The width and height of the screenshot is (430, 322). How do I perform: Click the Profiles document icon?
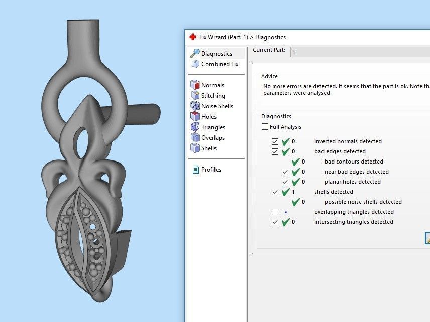coord(195,169)
